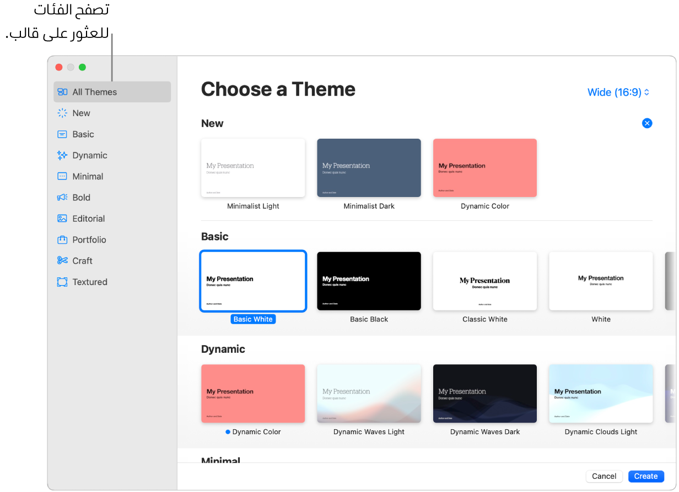The width and height of the screenshot is (679, 492).
Task: Click the Basic category slide icon
Action: tap(62, 134)
